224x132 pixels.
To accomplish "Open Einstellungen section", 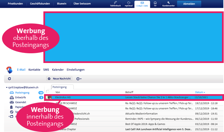I will coord(76,70).
